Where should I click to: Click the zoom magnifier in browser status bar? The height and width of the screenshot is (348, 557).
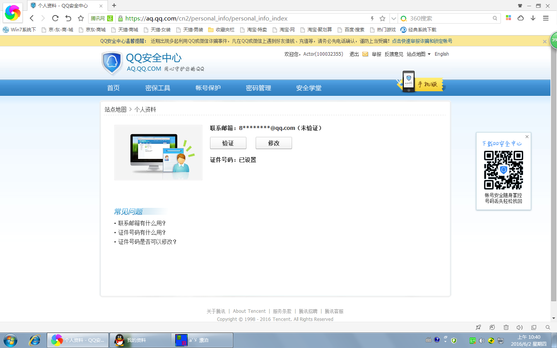(548, 328)
